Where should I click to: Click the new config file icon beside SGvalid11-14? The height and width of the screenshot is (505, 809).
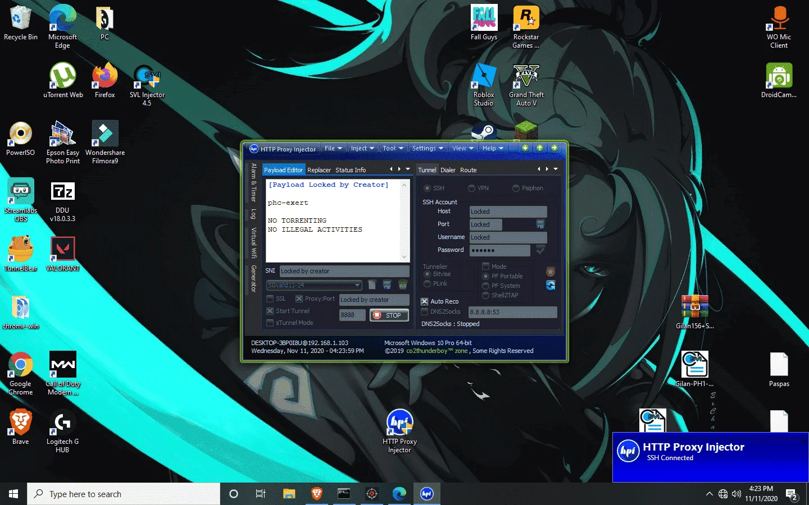click(x=372, y=285)
